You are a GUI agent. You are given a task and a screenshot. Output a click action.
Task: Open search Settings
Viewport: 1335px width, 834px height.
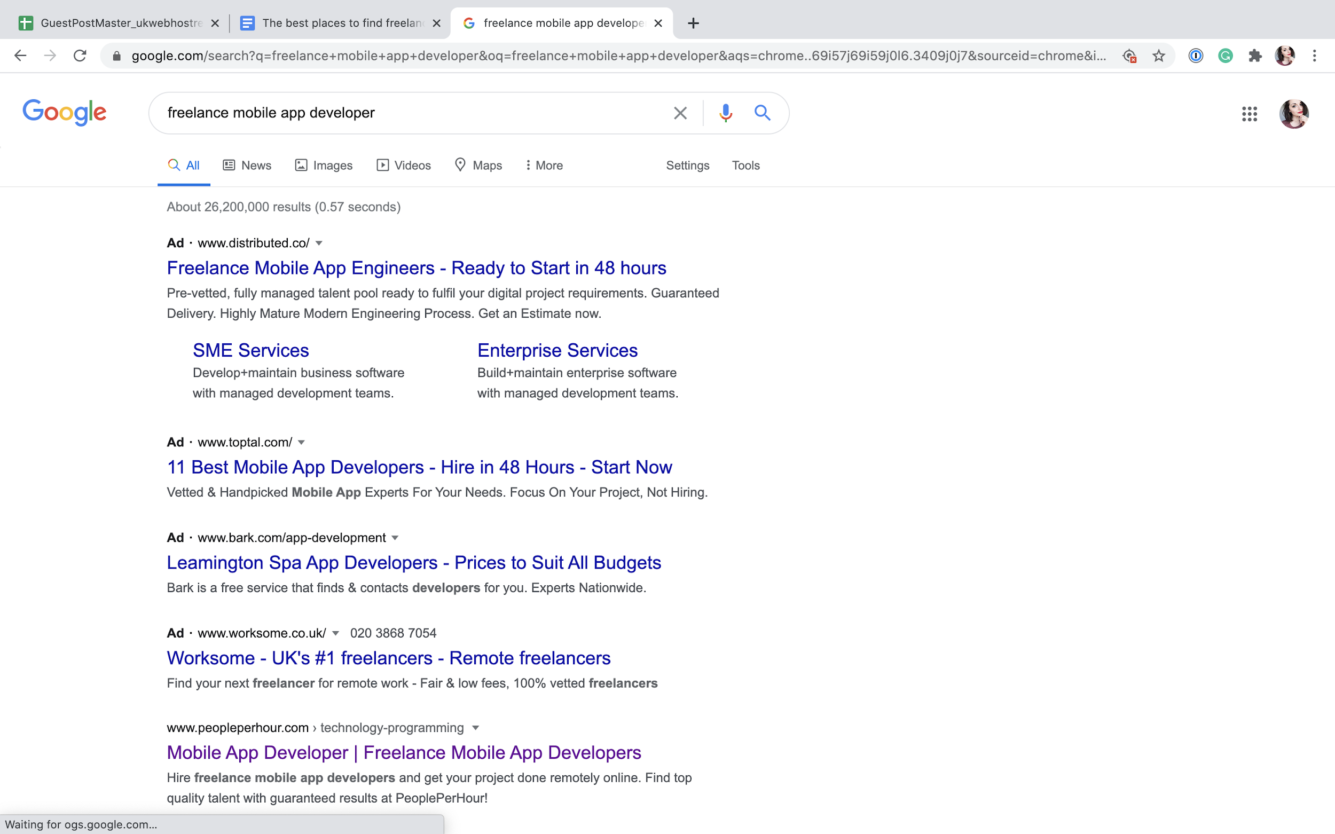[x=687, y=166]
